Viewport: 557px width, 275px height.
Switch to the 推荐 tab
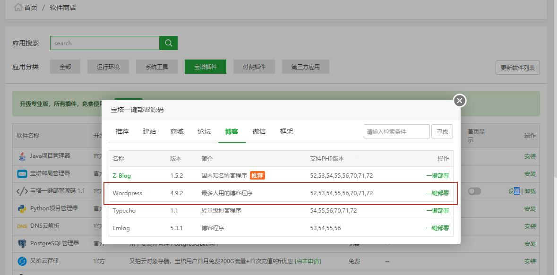[x=122, y=131]
